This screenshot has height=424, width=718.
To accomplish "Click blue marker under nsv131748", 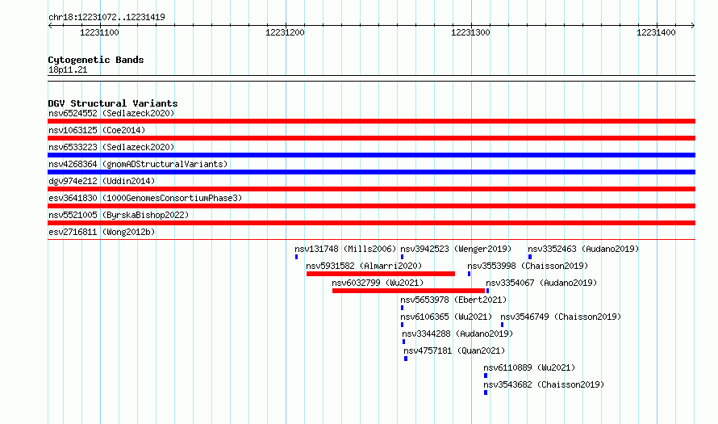I will click(x=296, y=257).
